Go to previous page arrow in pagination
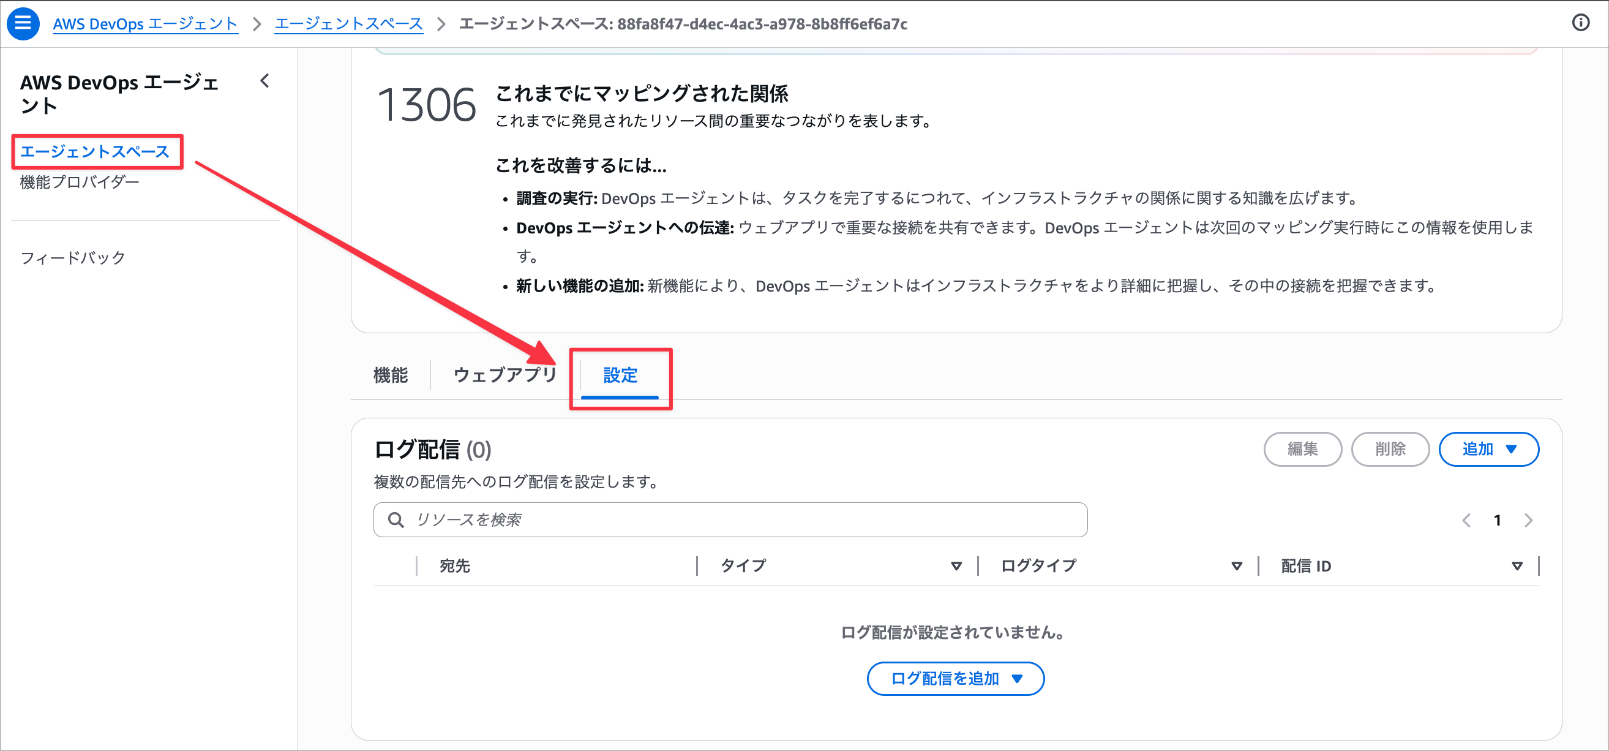 coord(1466,520)
